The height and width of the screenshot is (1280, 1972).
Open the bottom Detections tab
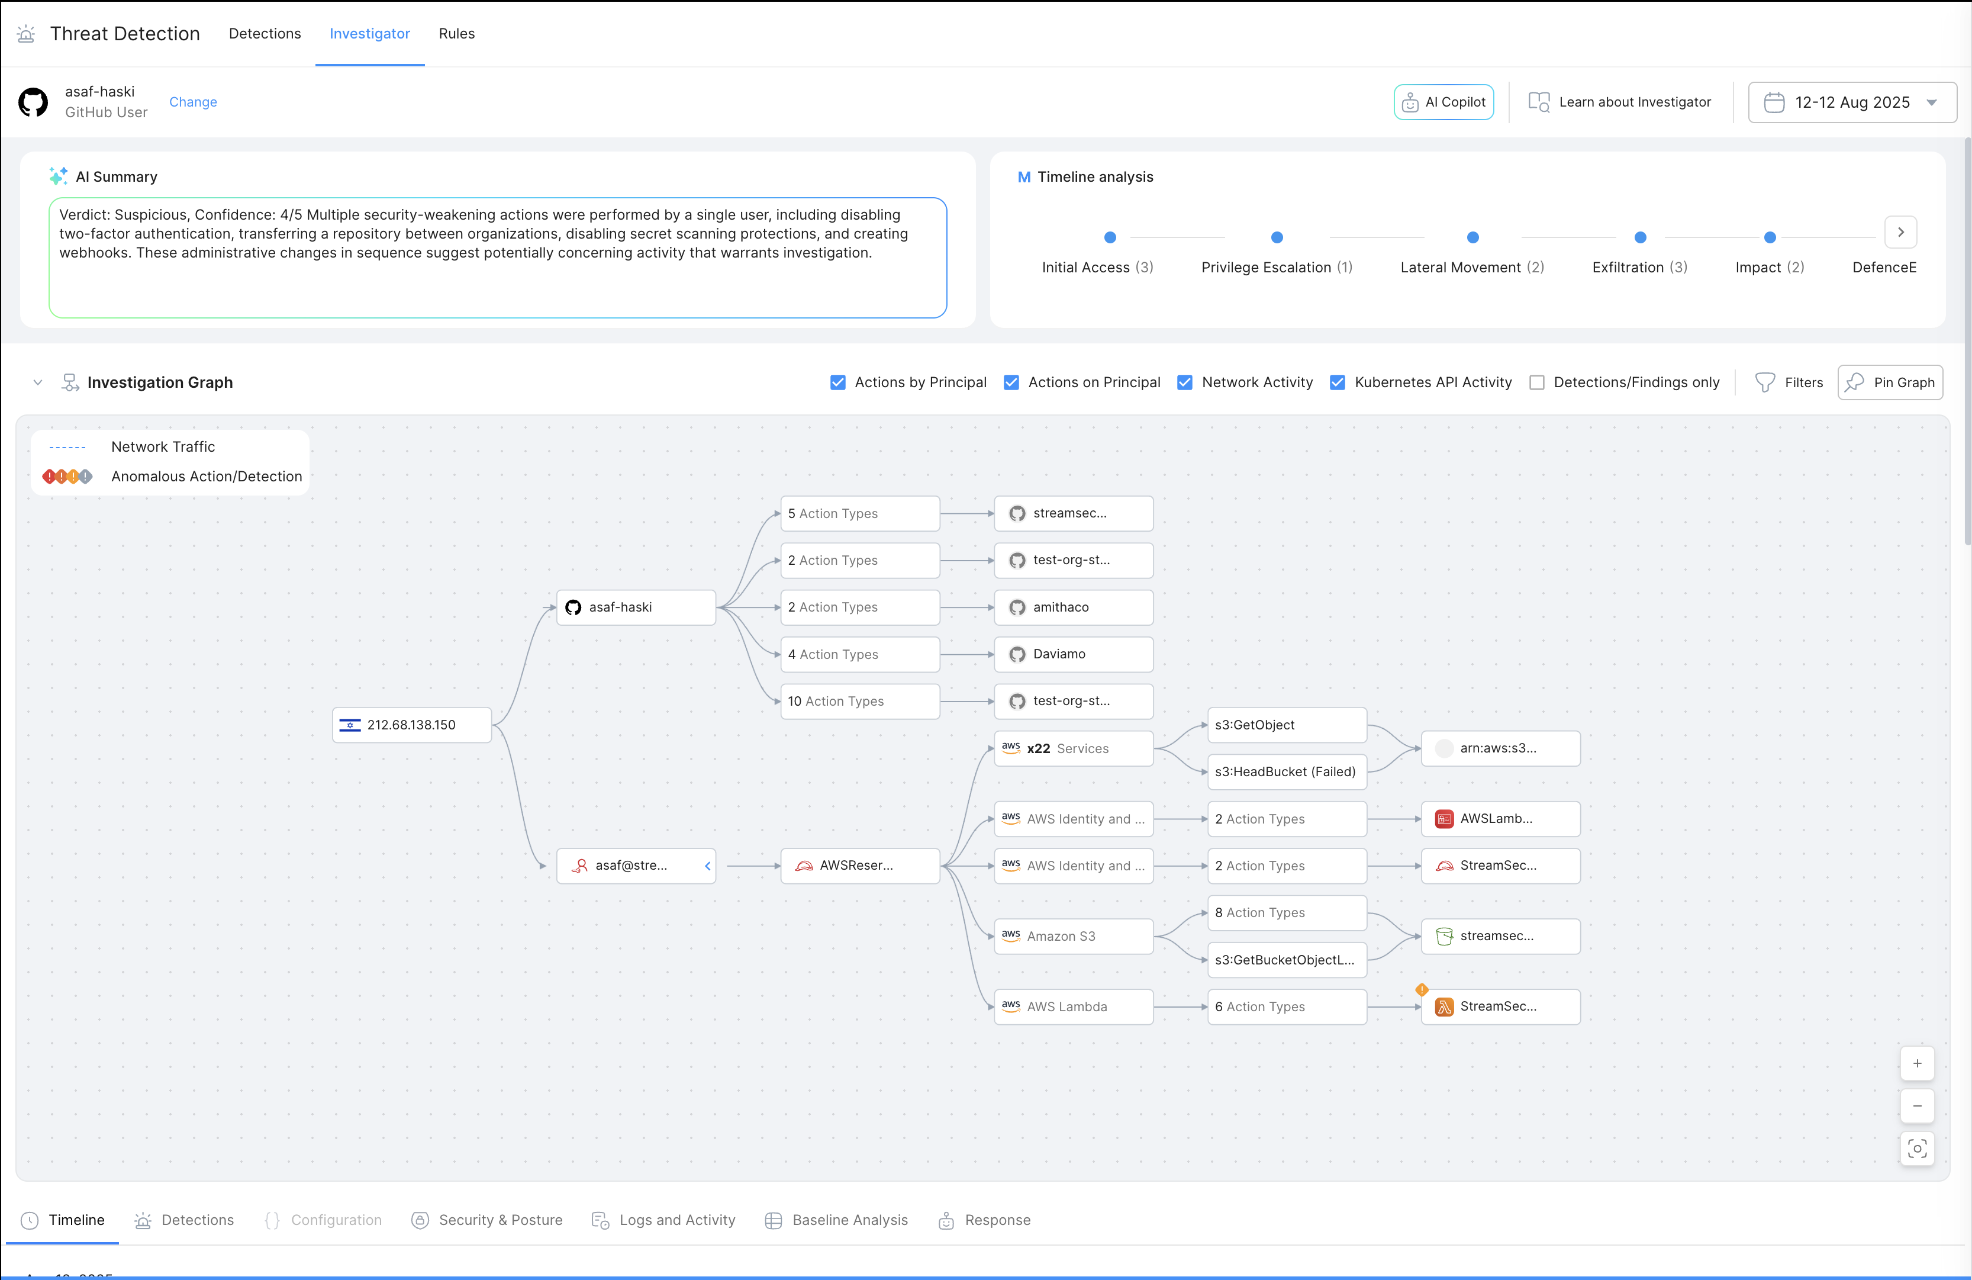tap(184, 1220)
